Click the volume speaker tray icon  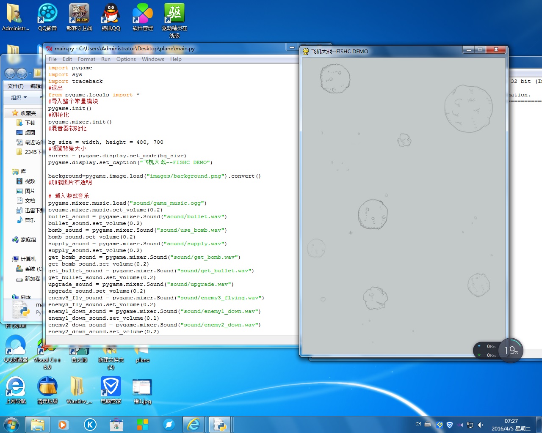480,425
